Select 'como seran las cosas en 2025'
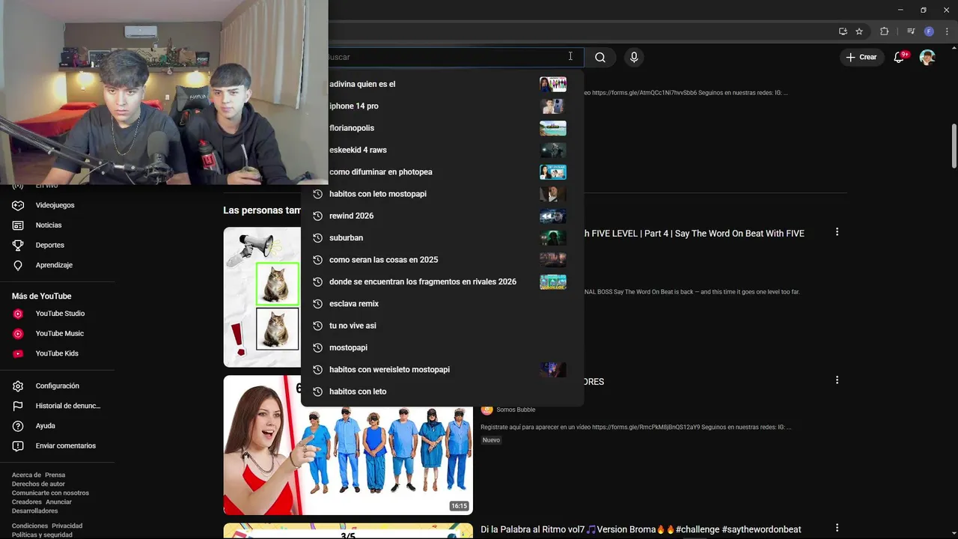 click(x=442, y=260)
